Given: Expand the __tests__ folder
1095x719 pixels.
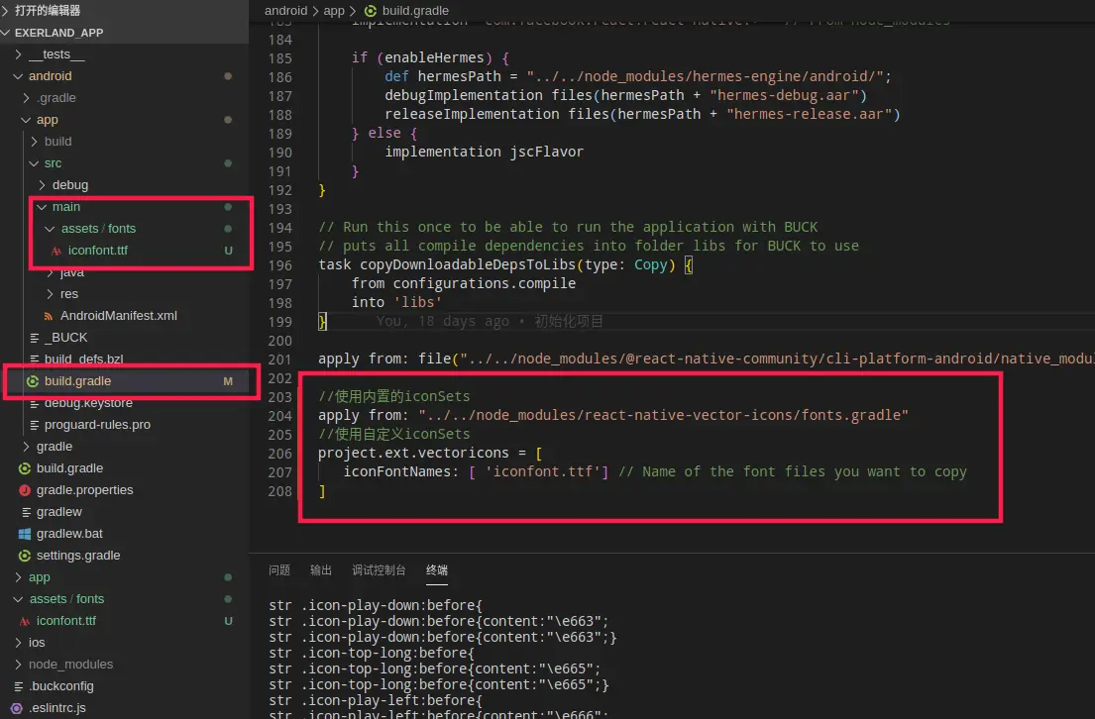Looking at the screenshot, I should click(56, 54).
